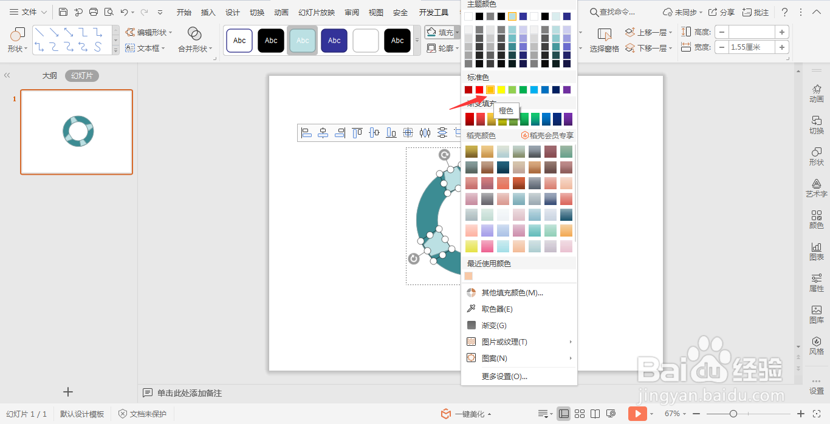
Task: Switch to 大纲 outline tab
Action: click(x=50, y=76)
